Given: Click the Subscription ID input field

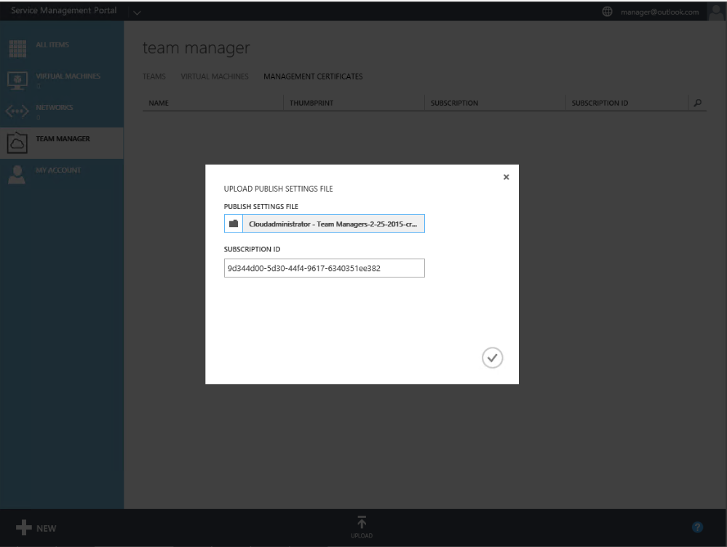Looking at the screenshot, I should (x=324, y=268).
